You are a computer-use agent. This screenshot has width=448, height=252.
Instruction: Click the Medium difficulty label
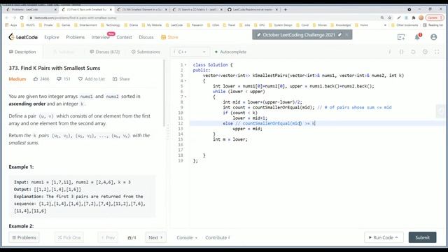pyautogui.click(x=17, y=79)
